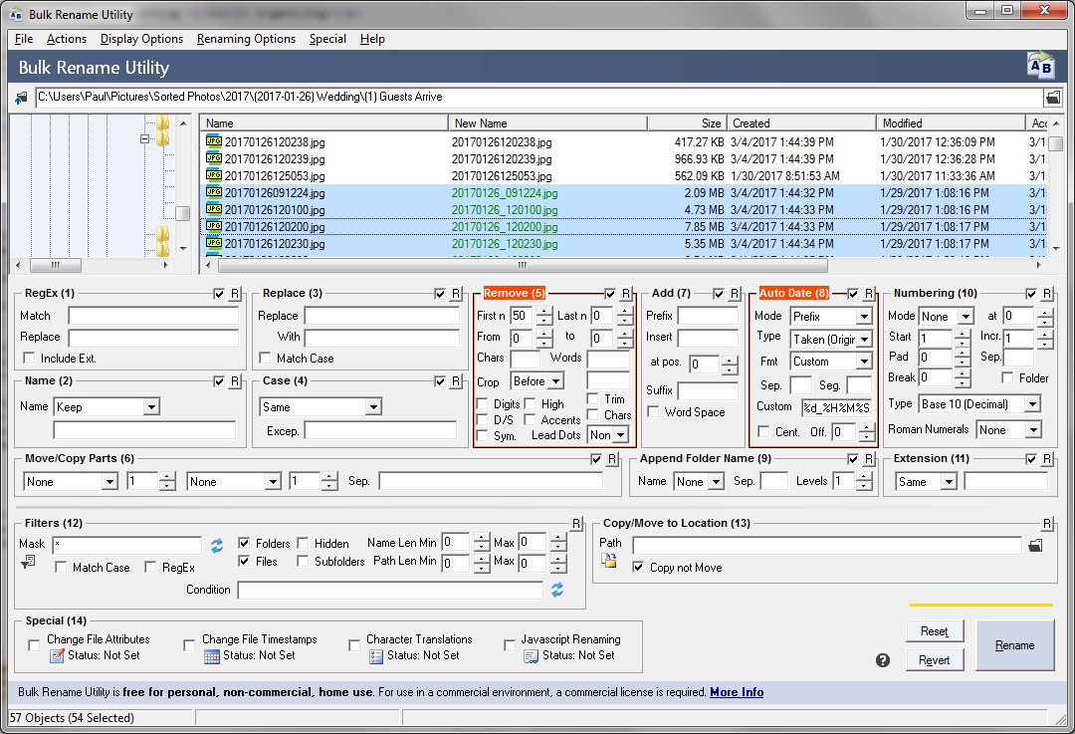Click the browse icon for Copy/Move Path
1075x734 pixels.
click(x=1035, y=546)
